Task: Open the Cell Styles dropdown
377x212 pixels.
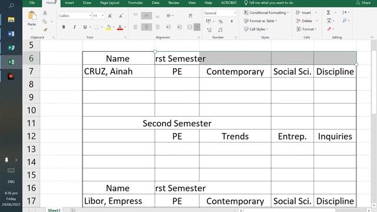Action: pos(256,29)
